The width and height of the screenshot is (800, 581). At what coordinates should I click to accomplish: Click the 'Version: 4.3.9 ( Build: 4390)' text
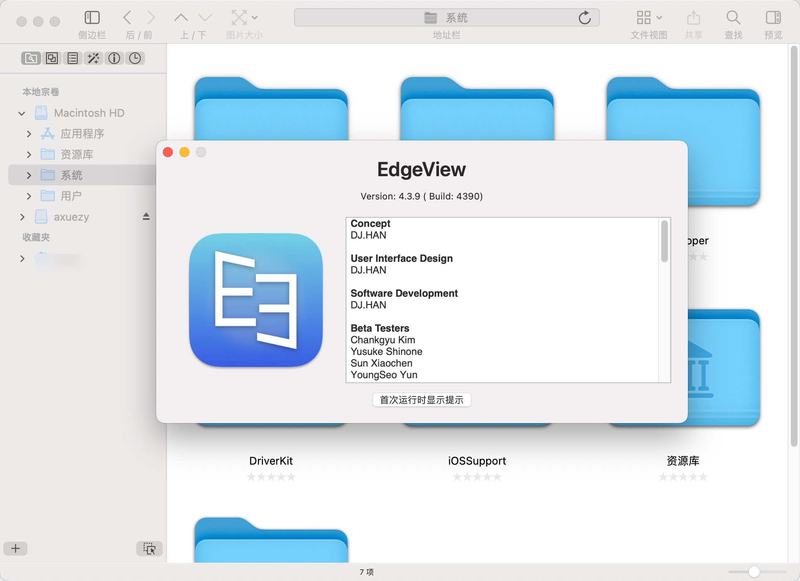422,196
